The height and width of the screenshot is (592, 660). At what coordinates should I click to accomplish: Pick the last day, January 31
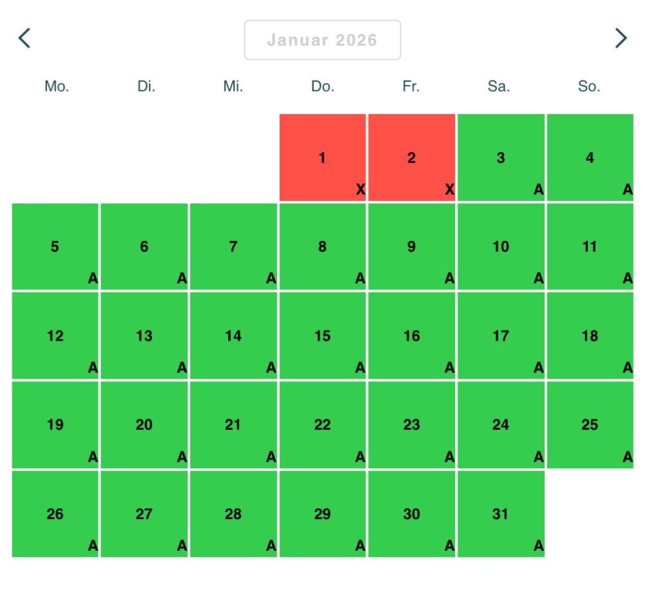pyautogui.click(x=501, y=514)
